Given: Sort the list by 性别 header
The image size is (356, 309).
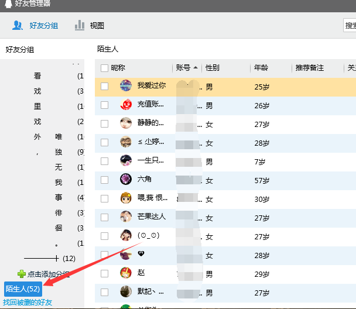Looking at the screenshot, I should coord(212,68).
